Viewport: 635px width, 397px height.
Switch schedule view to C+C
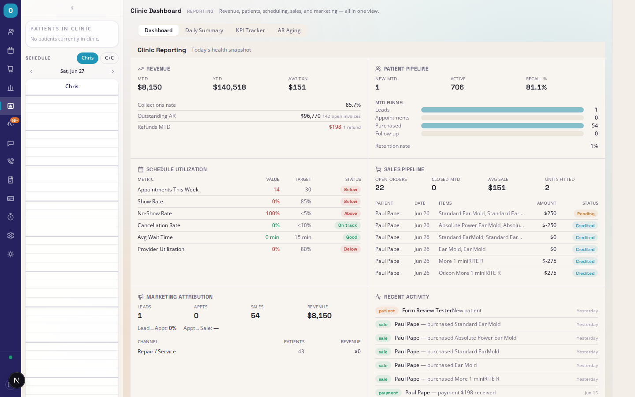coord(109,58)
